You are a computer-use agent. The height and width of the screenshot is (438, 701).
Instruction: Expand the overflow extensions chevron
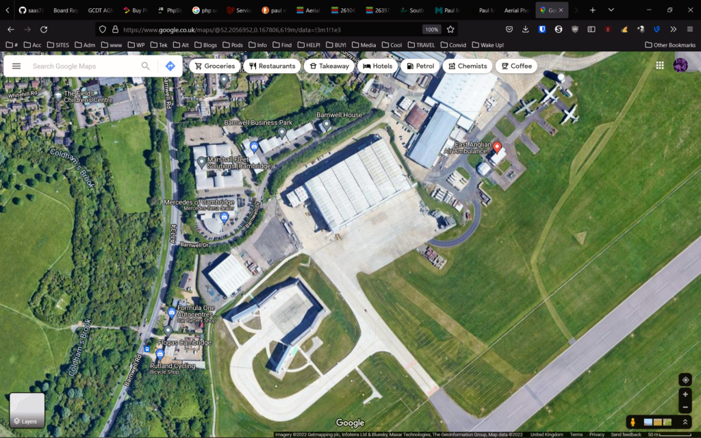[673, 29]
